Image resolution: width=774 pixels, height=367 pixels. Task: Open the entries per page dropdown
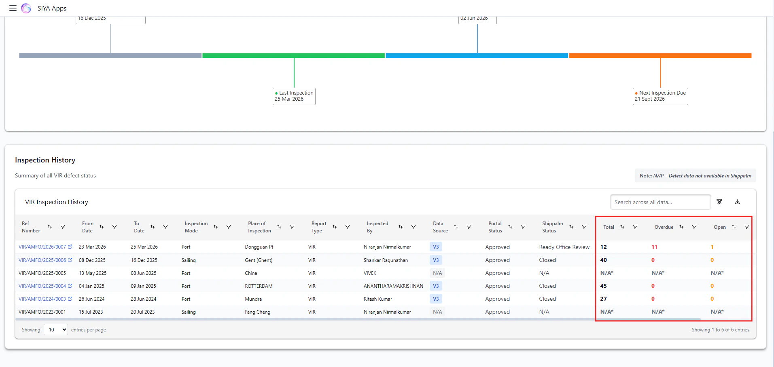(56, 329)
